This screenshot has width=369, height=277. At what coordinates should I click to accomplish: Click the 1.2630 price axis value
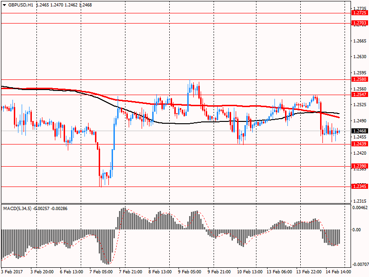point(359,57)
